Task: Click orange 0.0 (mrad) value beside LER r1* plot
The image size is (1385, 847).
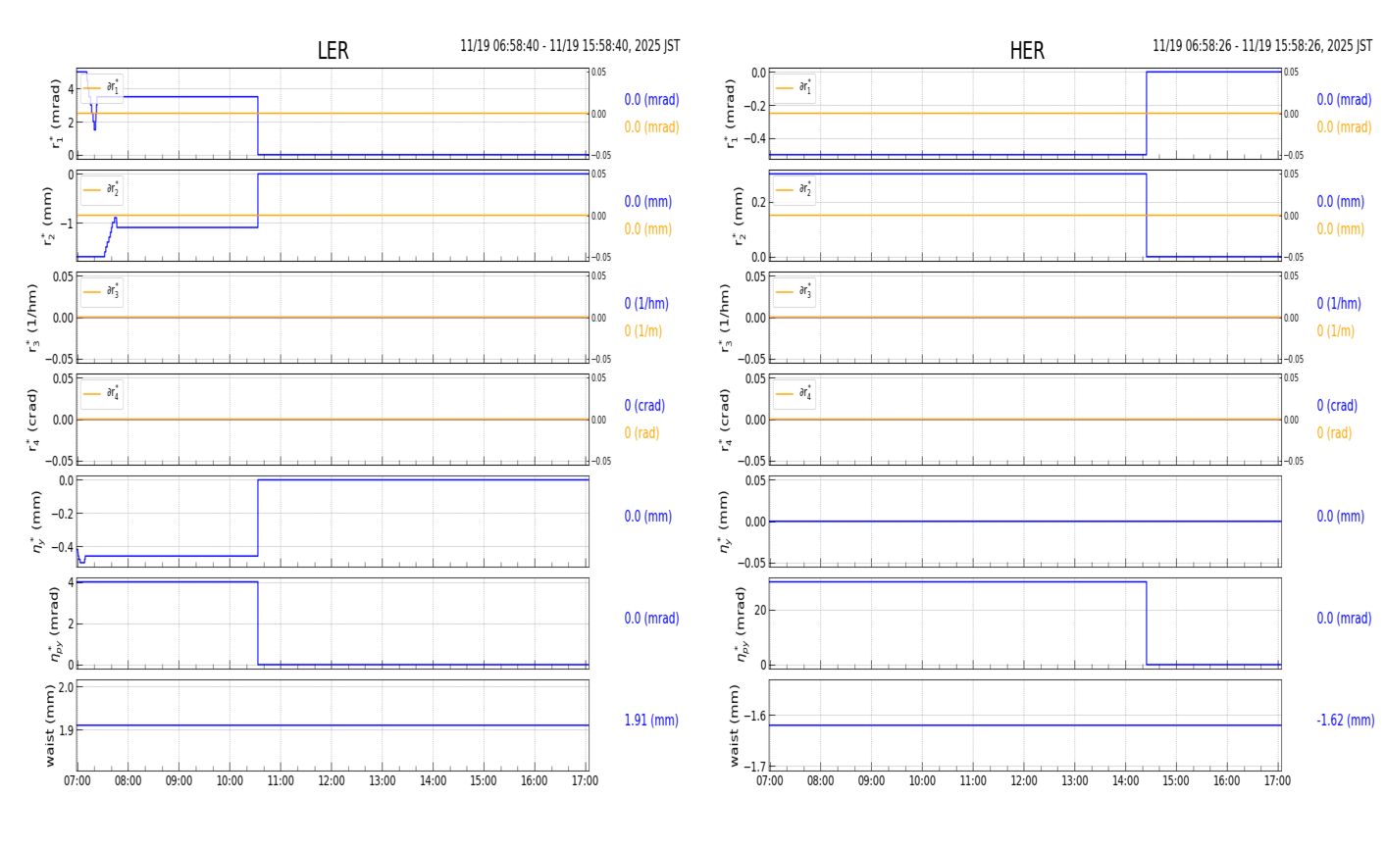Action: click(x=651, y=127)
